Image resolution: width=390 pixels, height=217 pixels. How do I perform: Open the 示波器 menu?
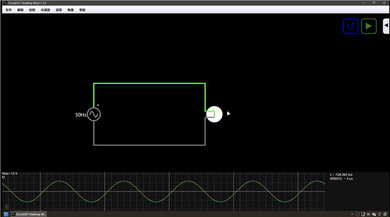coord(45,10)
